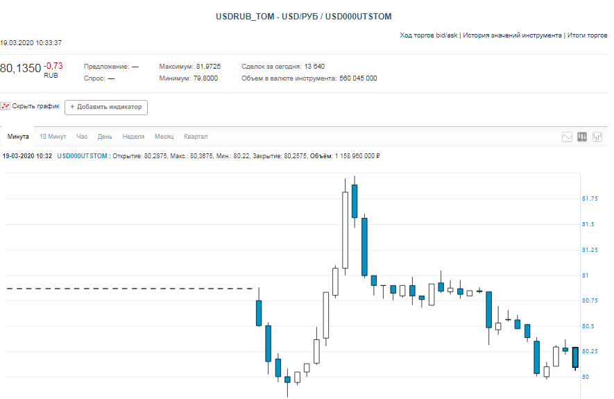This screenshot has height=399, width=614.
Task: Click the 80.75 axis label
Action: (x=590, y=300)
